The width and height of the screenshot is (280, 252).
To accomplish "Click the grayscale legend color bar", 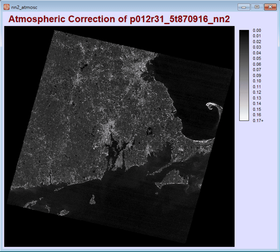I will point(244,75).
